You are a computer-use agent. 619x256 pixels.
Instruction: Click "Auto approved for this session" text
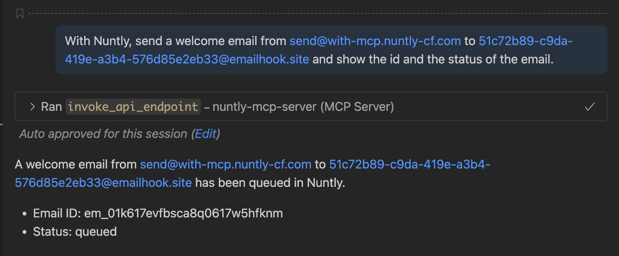coord(103,134)
